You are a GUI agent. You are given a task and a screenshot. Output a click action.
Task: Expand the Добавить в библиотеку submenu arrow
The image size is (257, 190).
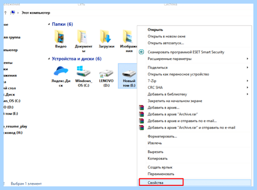247,94
